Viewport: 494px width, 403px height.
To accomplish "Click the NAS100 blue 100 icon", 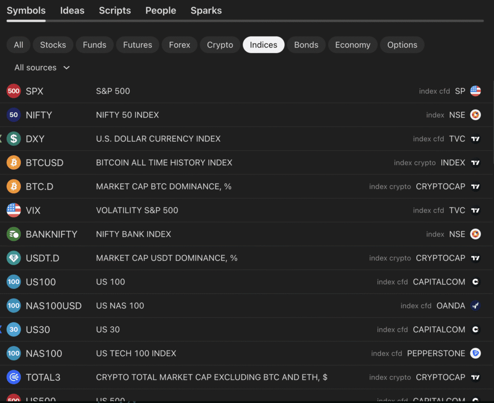I will pyautogui.click(x=14, y=353).
